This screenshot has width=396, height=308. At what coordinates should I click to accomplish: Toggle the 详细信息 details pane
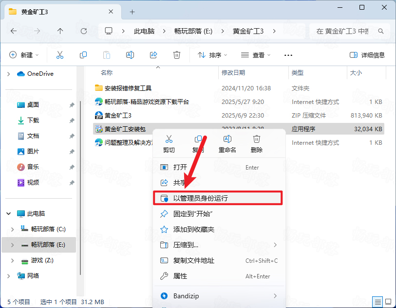pyautogui.click(x=367, y=55)
